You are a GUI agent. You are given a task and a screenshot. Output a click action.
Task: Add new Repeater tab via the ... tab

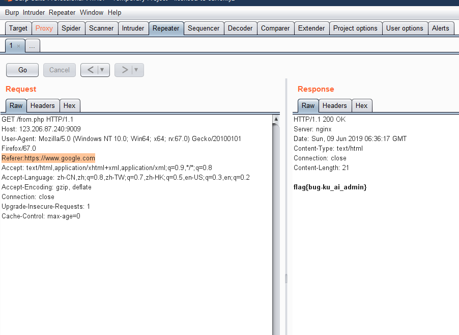click(x=32, y=46)
